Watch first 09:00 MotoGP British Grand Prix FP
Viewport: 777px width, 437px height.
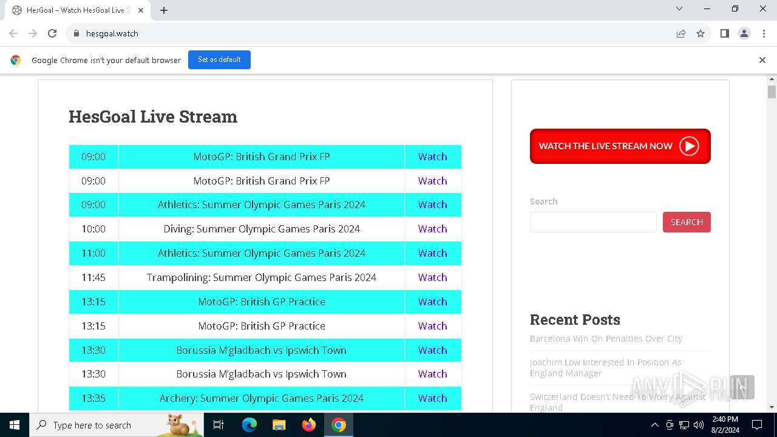pyautogui.click(x=433, y=157)
